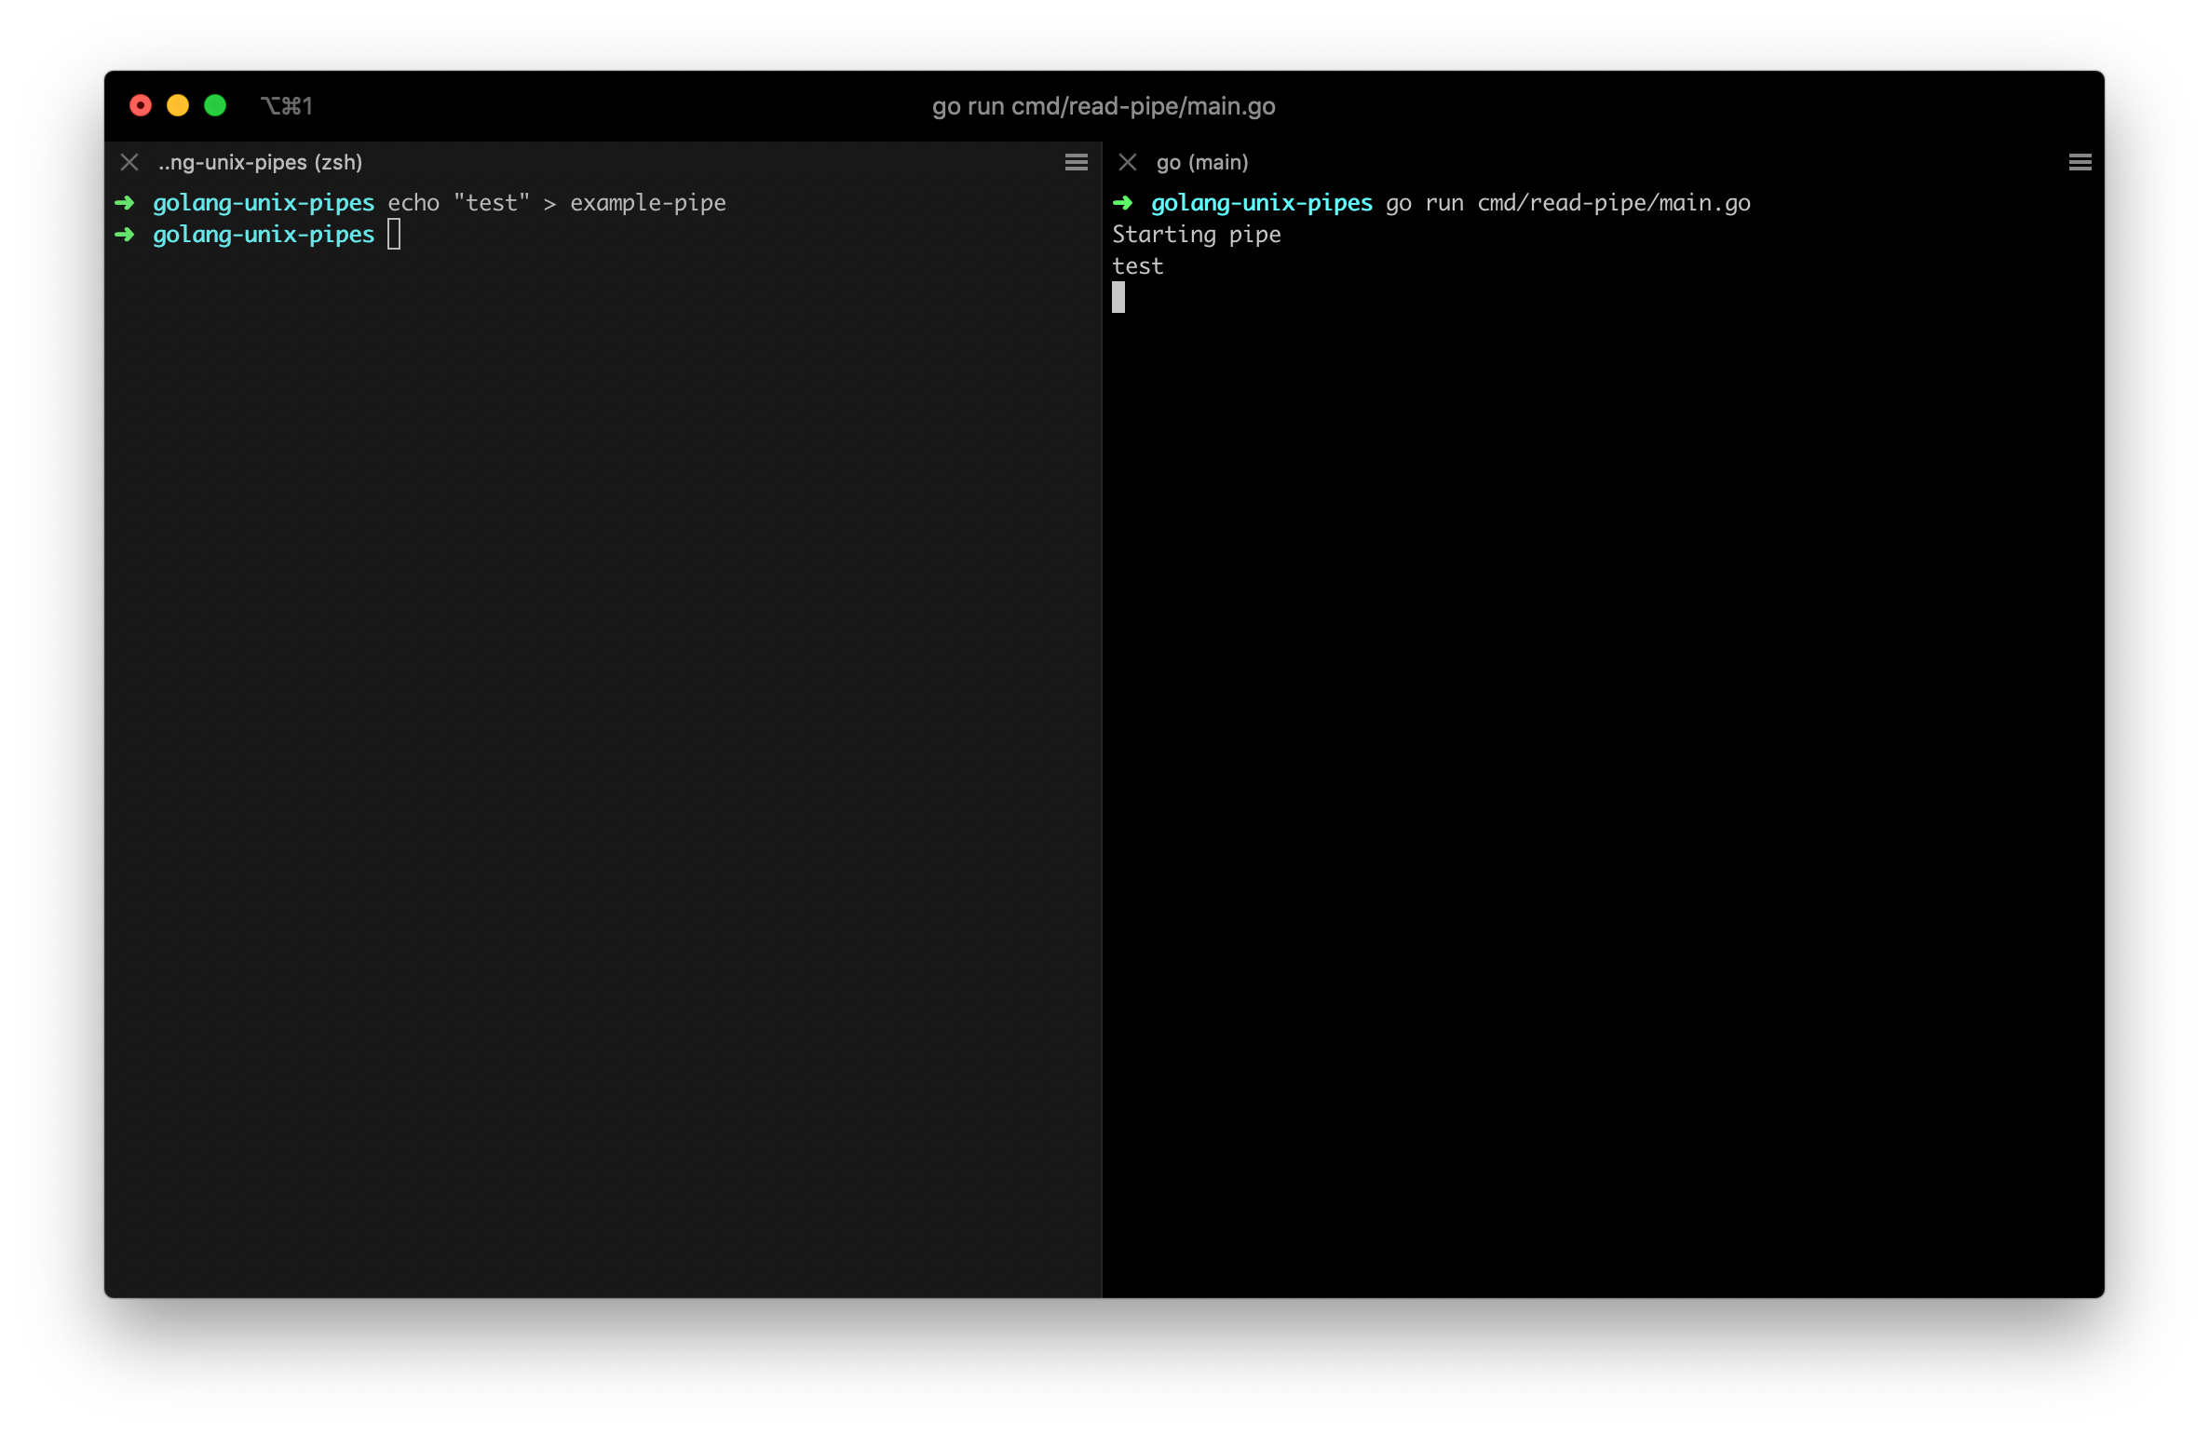Click the go run cmd/read-pipe/main.go command line

pyautogui.click(x=1567, y=203)
